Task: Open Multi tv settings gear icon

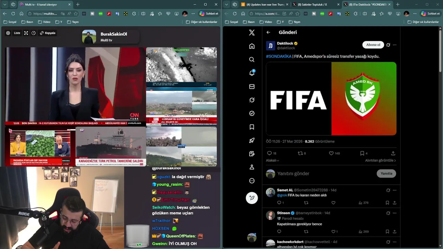Action: pos(8,33)
